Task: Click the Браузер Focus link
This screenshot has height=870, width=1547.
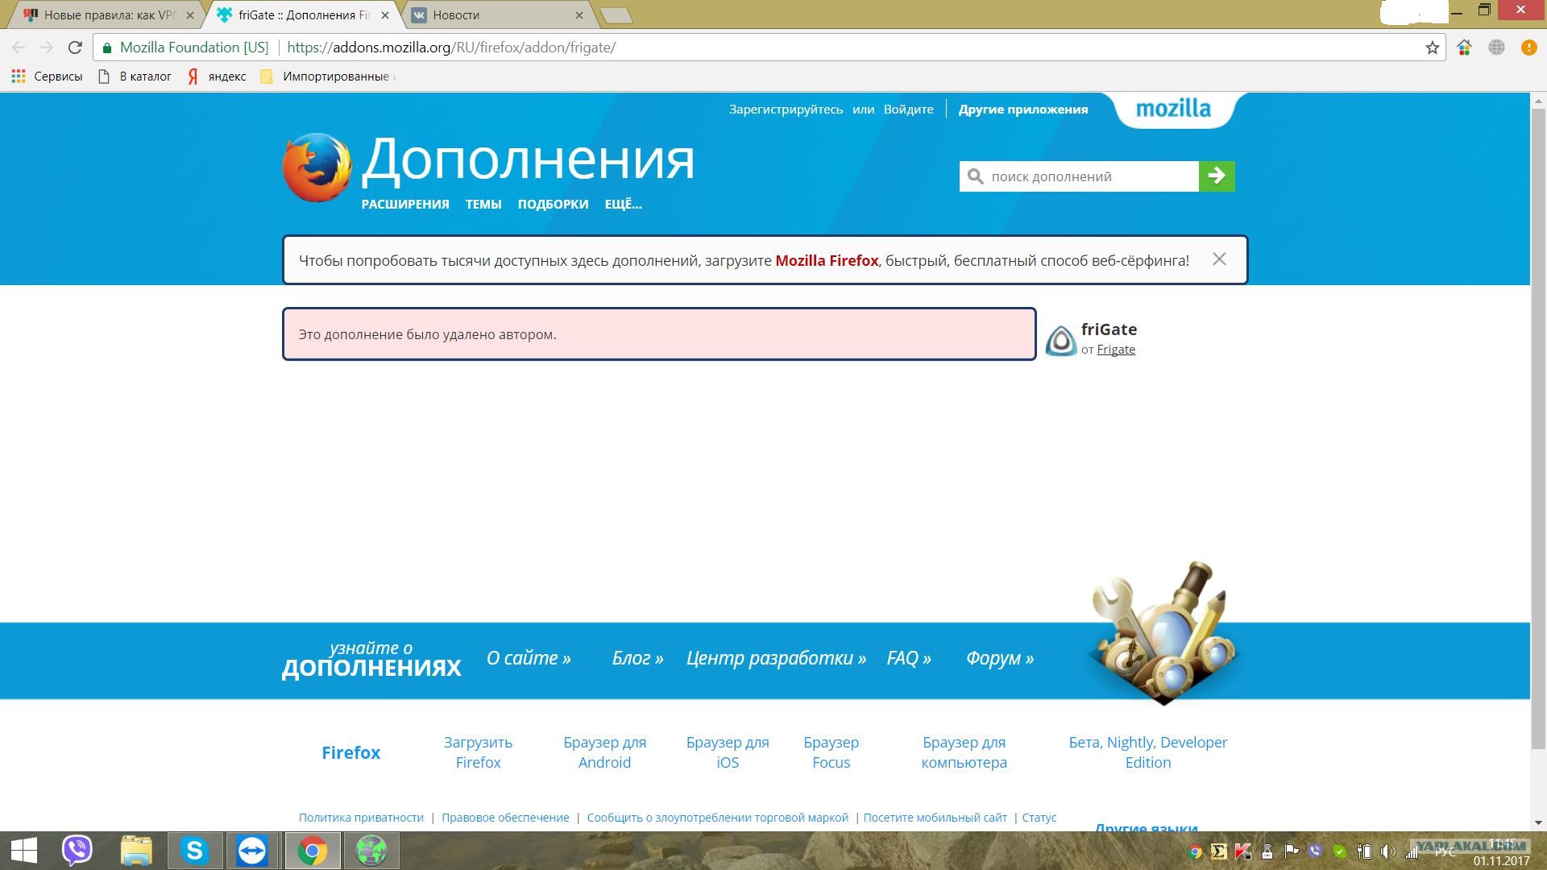Action: (831, 752)
